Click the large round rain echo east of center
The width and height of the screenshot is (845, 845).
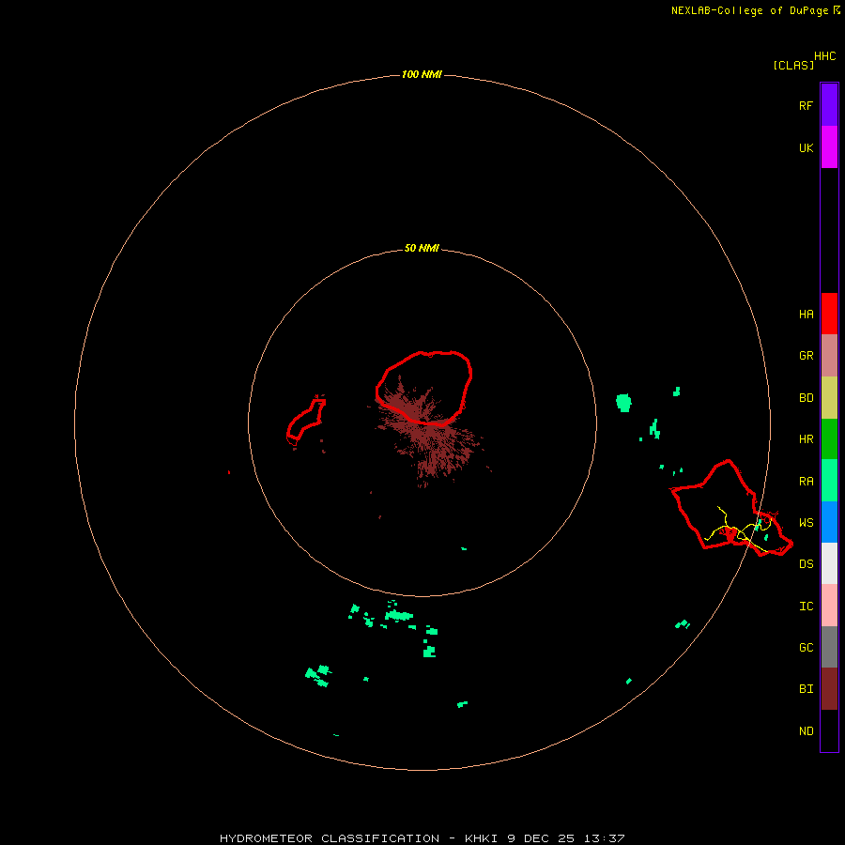(x=623, y=403)
